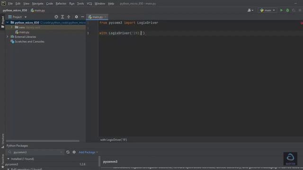The image size is (303, 170).
Task: Click Run with Coverage icon
Action: coord(294,10)
